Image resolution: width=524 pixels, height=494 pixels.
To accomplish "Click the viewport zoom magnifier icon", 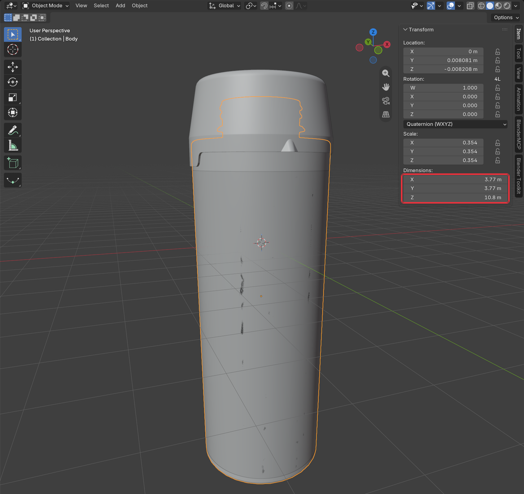I will click(x=386, y=73).
